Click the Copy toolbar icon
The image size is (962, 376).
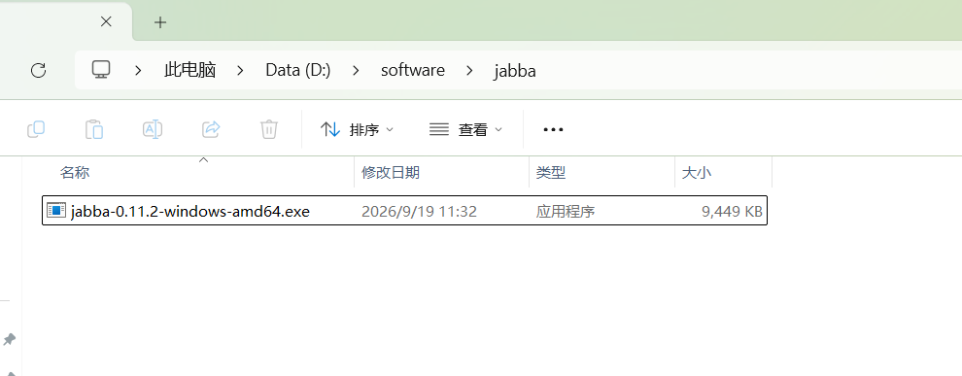coord(36,129)
